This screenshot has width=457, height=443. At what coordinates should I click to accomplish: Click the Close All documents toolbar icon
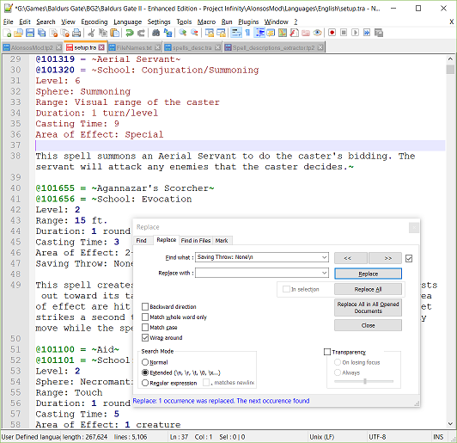tap(65, 33)
